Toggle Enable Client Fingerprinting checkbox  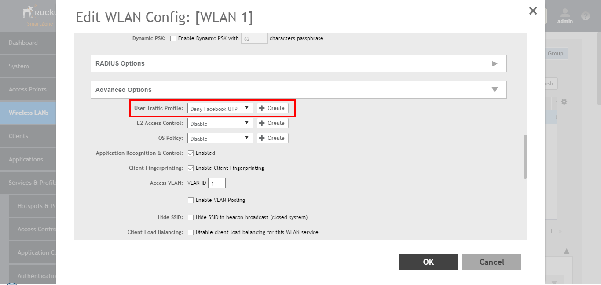coord(191,168)
